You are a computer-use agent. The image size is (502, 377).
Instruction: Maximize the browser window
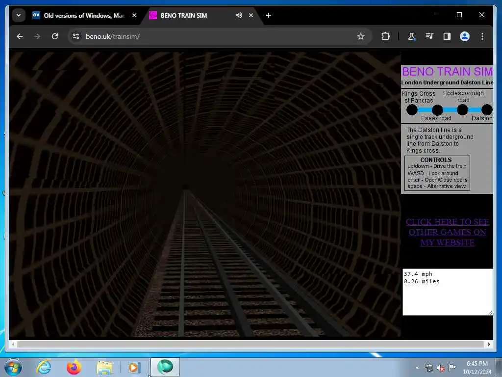click(x=459, y=15)
